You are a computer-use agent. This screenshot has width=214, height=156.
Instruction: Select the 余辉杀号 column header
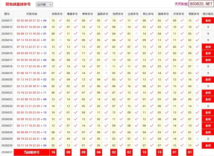[x=57, y=14]
